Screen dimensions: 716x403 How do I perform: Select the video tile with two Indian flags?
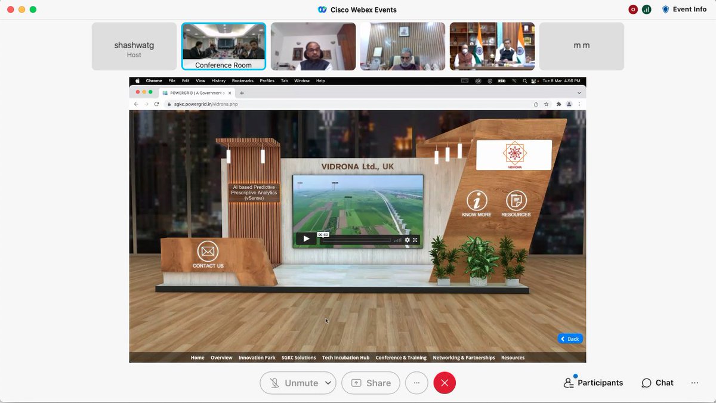tap(492, 46)
